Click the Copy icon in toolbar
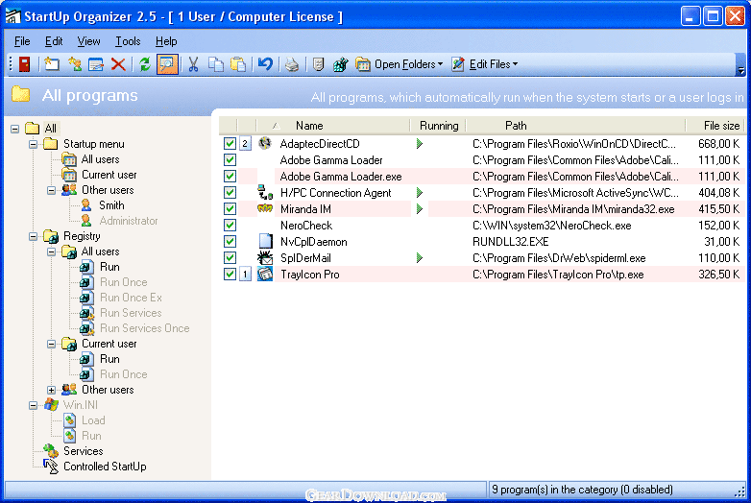 [x=216, y=64]
